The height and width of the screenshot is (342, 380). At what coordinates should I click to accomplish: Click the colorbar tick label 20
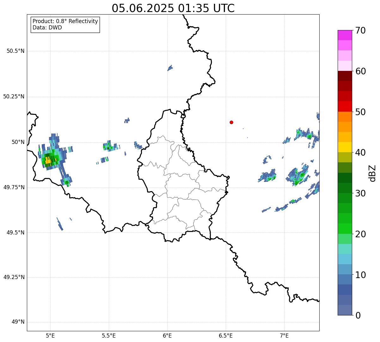[360, 234]
